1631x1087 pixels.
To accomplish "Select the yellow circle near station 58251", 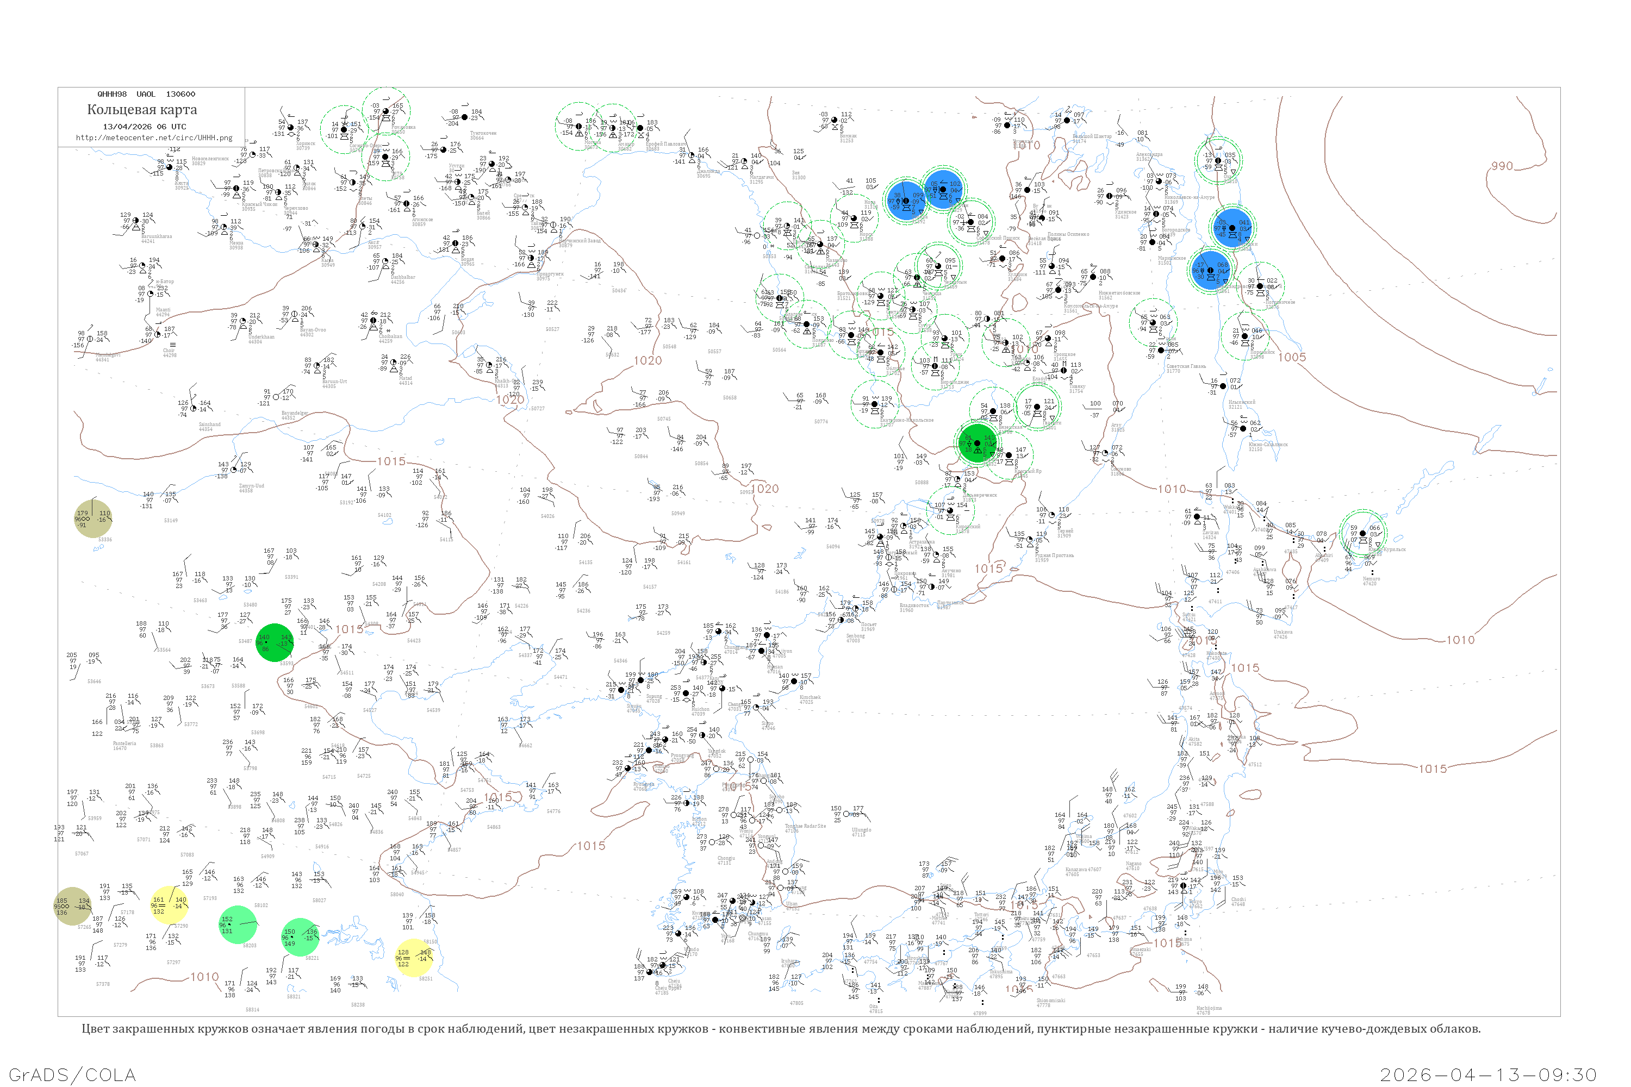I will 414,958.
